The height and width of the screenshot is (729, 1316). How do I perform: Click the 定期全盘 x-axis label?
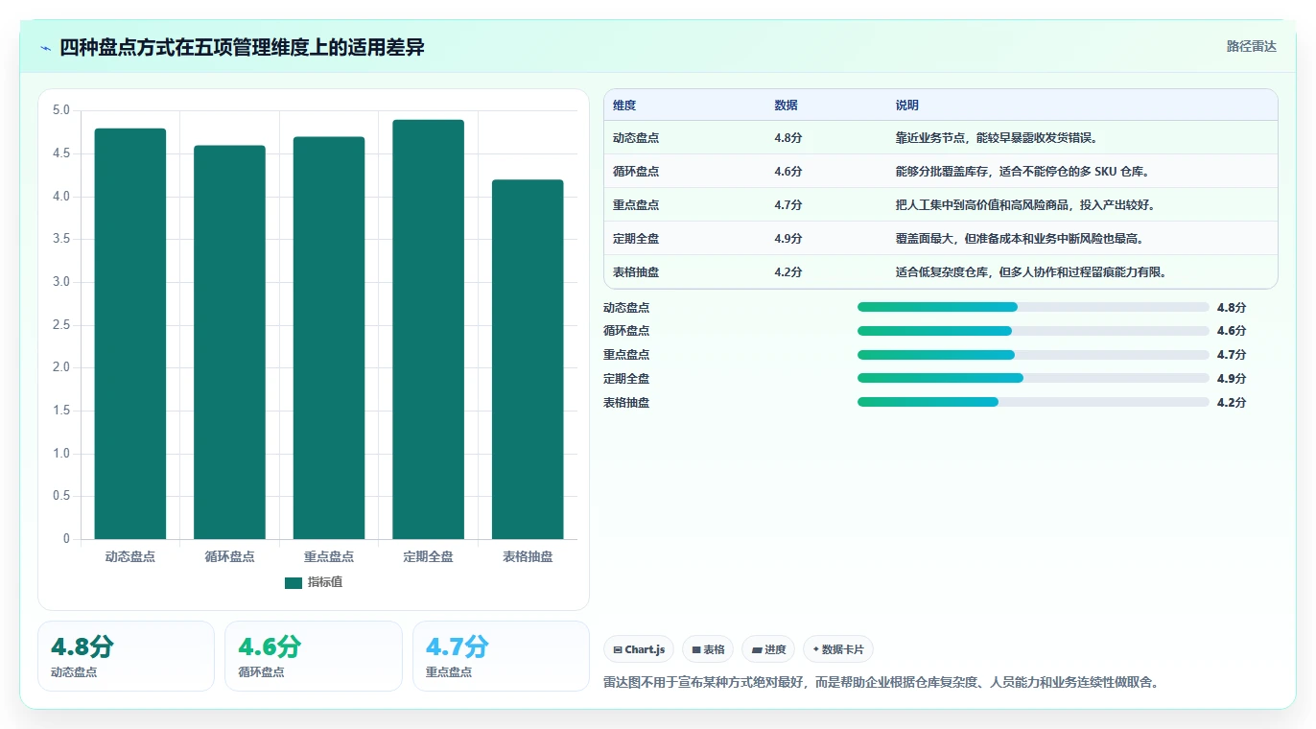coord(428,556)
